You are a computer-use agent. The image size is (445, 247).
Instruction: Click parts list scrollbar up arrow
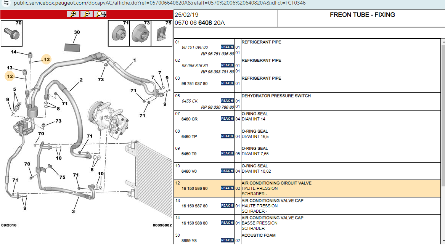(x=443, y=42)
